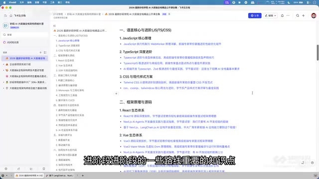The height and width of the screenshot is (179, 319).
Task: Select the 2026 document browser tab at bottom
Action: tap(29, 176)
